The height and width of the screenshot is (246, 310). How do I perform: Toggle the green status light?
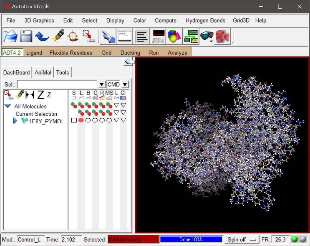pyautogui.click(x=294, y=239)
